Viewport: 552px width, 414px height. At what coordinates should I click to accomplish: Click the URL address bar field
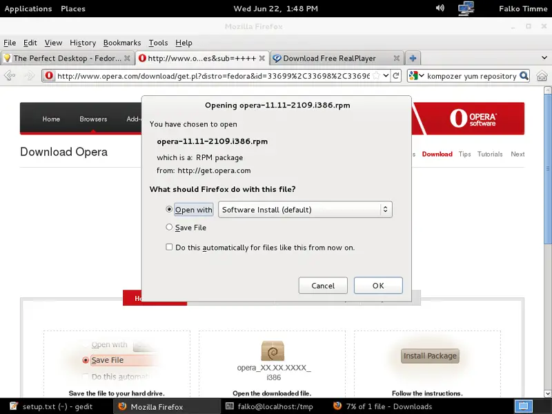click(x=213, y=76)
